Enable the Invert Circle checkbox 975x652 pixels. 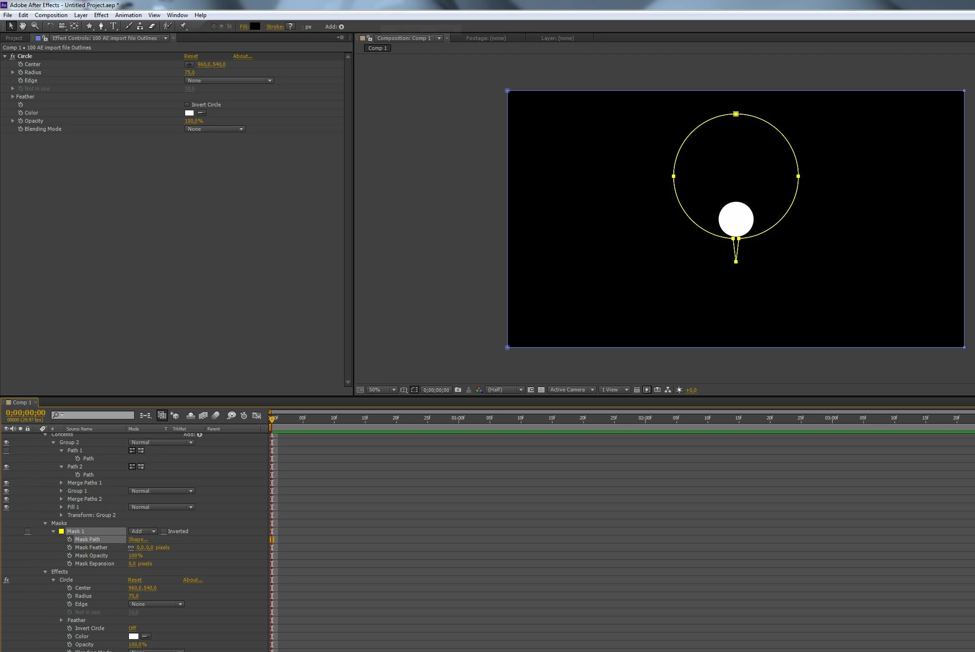[x=187, y=105]
